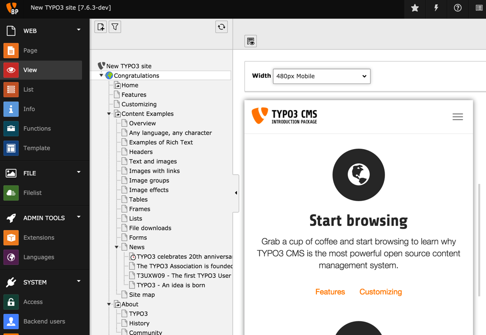Viewport: 486px width, 335px height.
Task: Open the clear cache lightning menu
Action: (436, 8)
